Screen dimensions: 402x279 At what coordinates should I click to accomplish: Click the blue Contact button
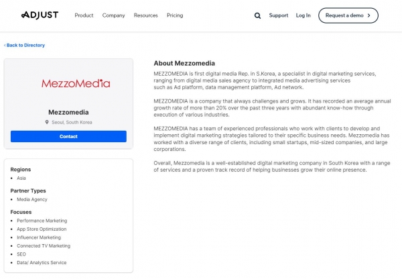(68, 136)
